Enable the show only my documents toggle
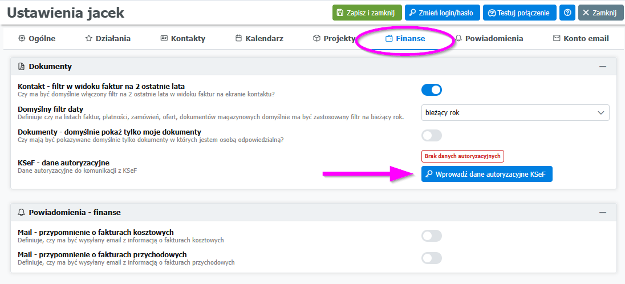 432,135
